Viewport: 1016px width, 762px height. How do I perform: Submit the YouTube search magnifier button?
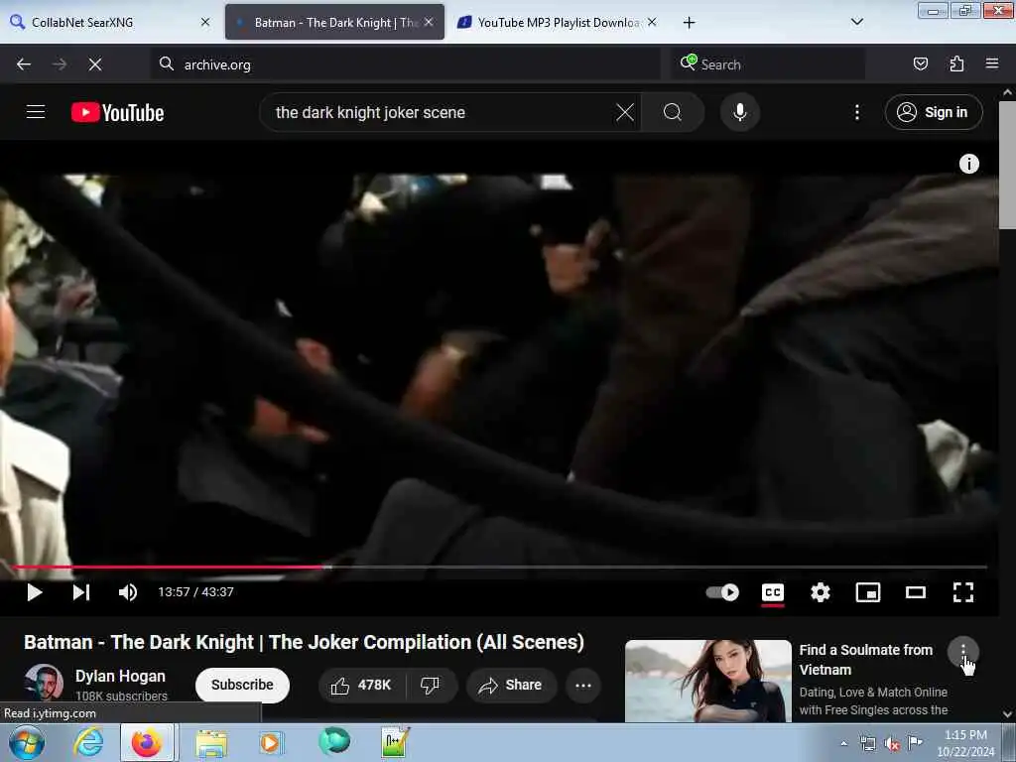[x=673, y=112]
